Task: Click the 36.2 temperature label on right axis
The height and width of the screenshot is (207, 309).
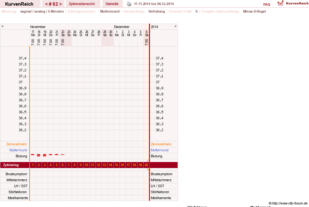Action: tap(159, 130)
